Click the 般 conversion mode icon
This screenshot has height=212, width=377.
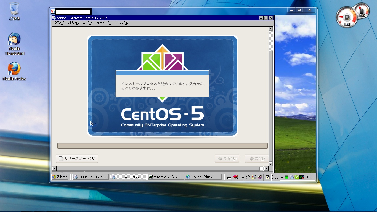coord(248,177)
